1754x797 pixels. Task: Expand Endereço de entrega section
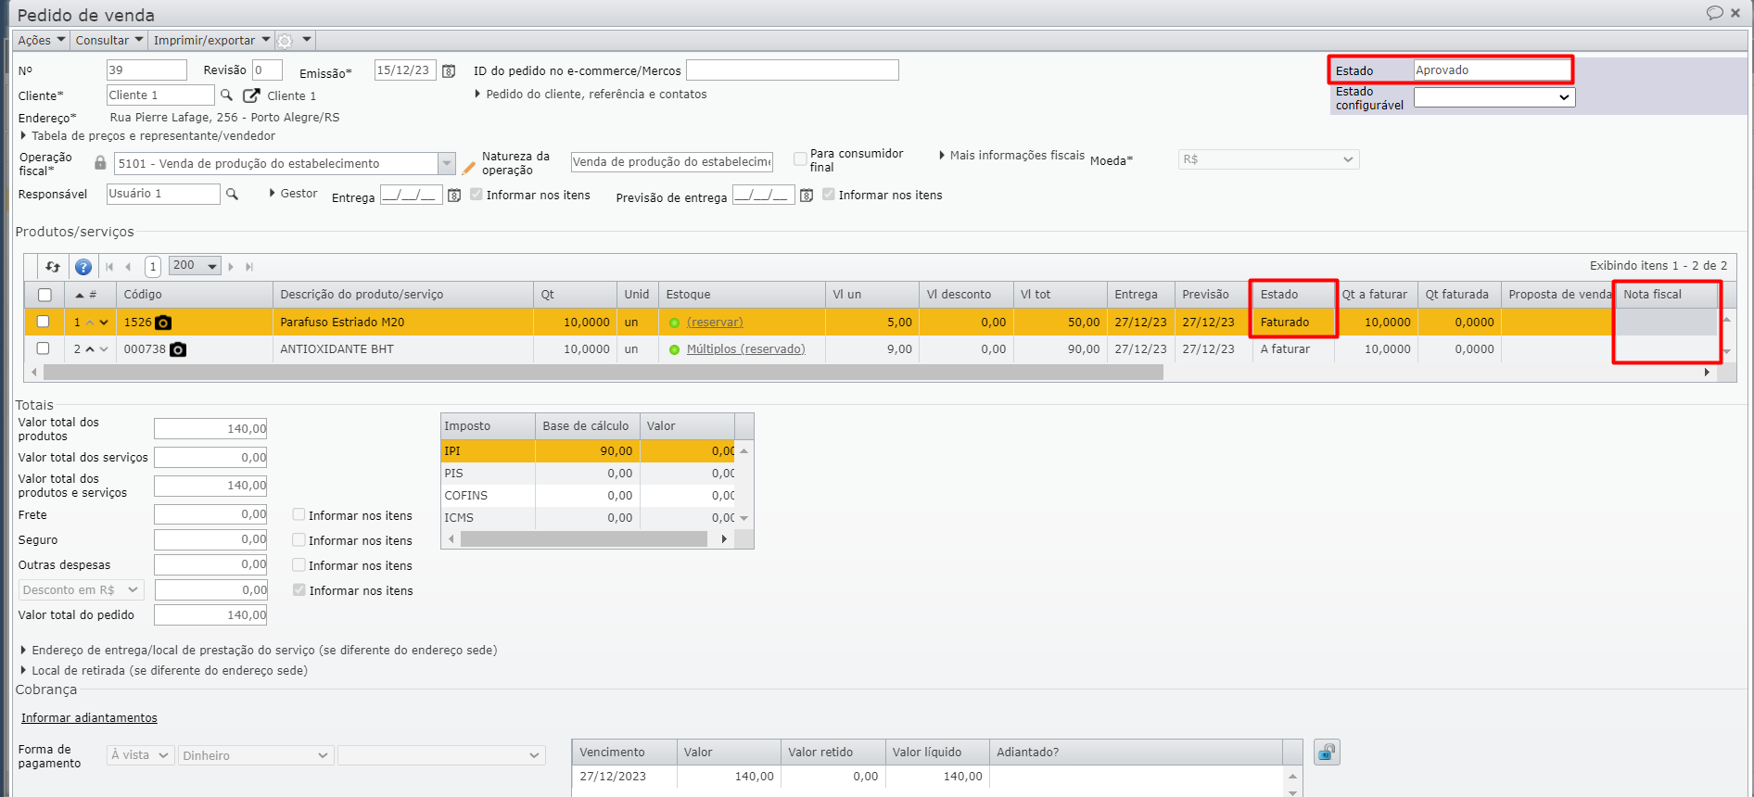pos(259,651)
